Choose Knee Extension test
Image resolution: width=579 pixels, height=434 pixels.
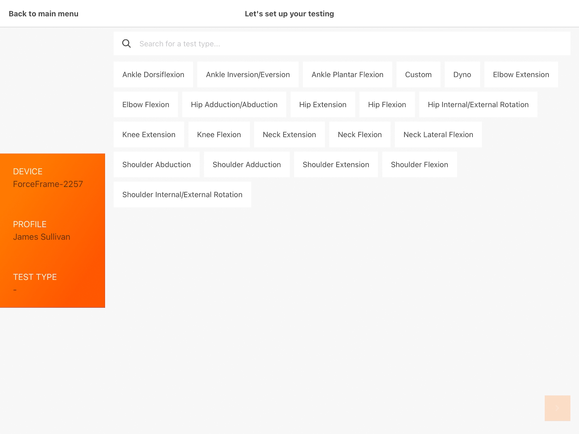point(149,134)
